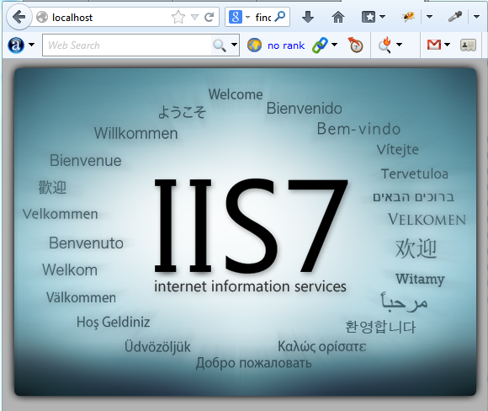Image resolution: width=488 pixels, height=411 pixels.
Task: Select the eyedropper color picker tool
Action: [454, 17]
